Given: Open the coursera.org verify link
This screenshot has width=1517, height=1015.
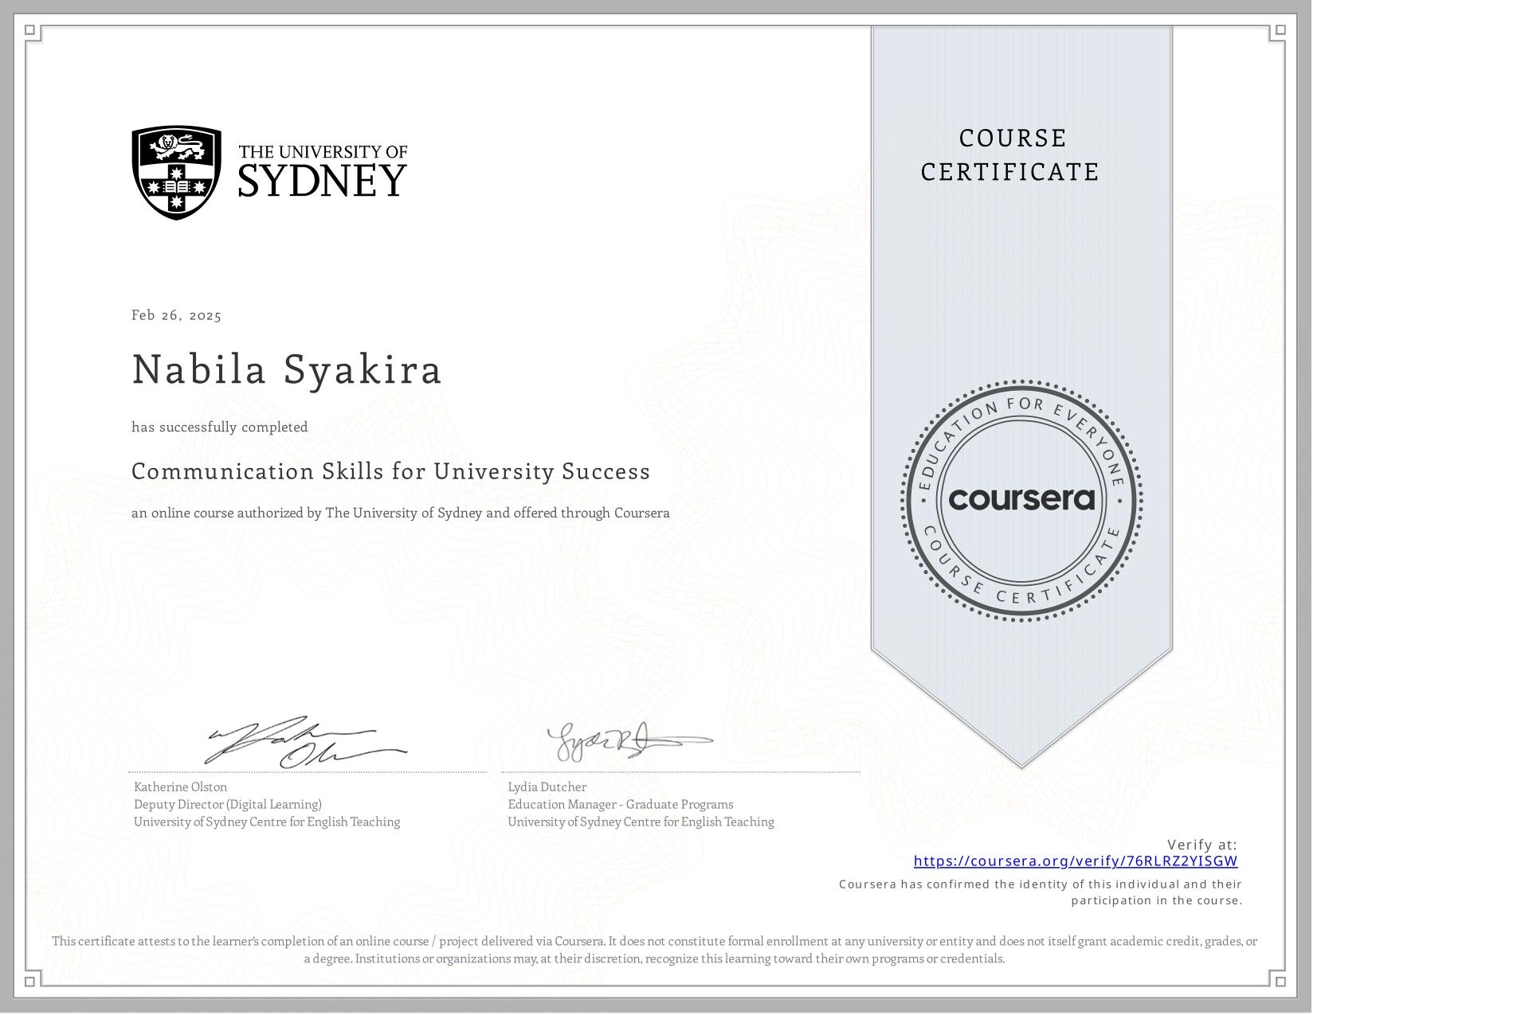Looking at the screenshot, I should coord(1075,861).
